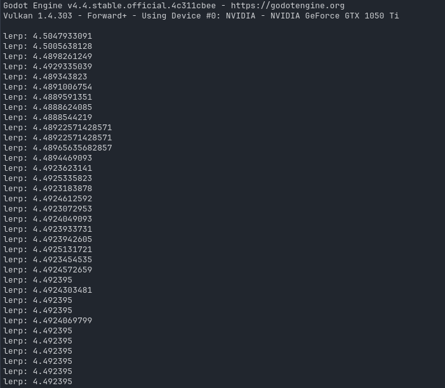Click the lerp: 4.4925335823 line
This screenshot has width=445, height=388.
point(48,178)
